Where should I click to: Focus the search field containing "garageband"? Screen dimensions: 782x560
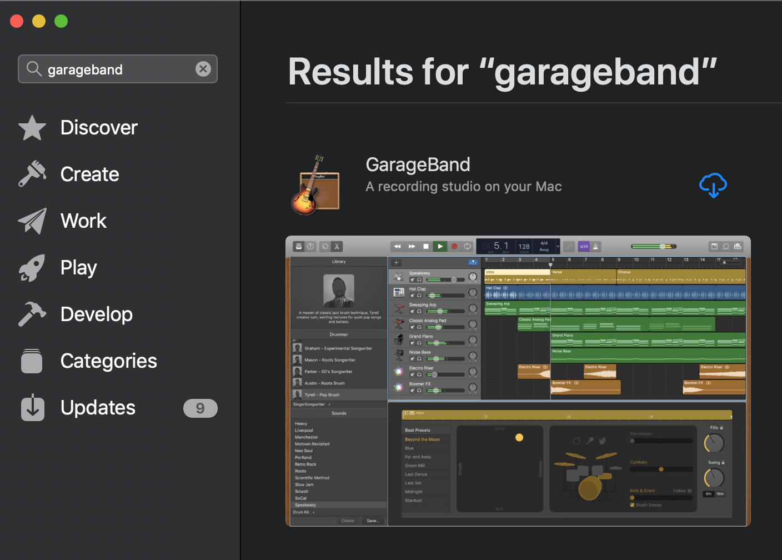117,69
